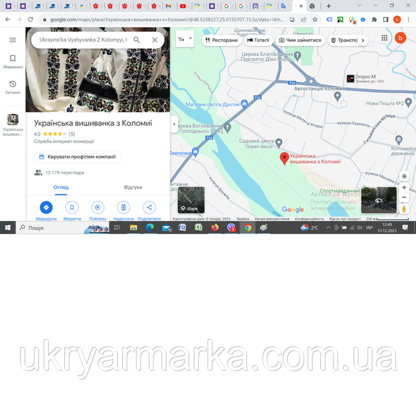Show hidden system tray icons
The width and height of the screenshot is (416, 416).
(x=328, y=227)
